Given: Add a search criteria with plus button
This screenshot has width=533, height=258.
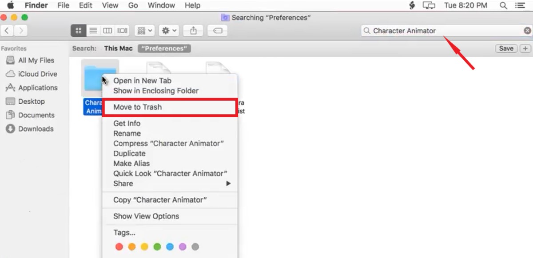Looking at the screenshot, I should (525, 48).
